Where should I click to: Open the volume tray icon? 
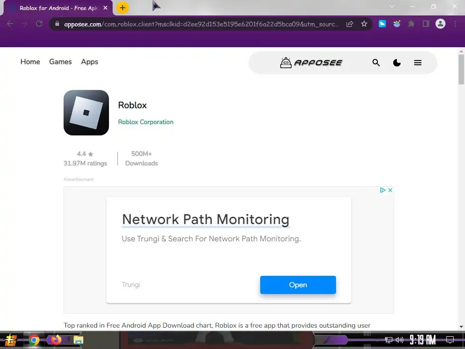tap(400, 340)
